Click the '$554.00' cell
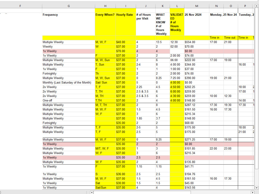 click(x=197, y=42)
